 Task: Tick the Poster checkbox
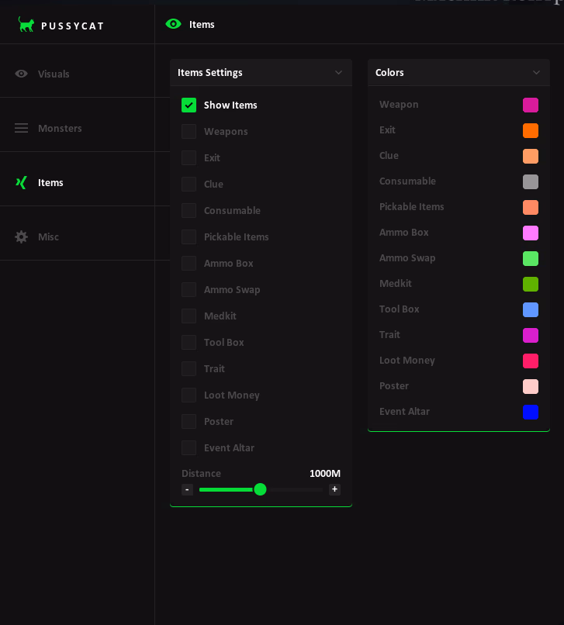[x=189, y=421]
